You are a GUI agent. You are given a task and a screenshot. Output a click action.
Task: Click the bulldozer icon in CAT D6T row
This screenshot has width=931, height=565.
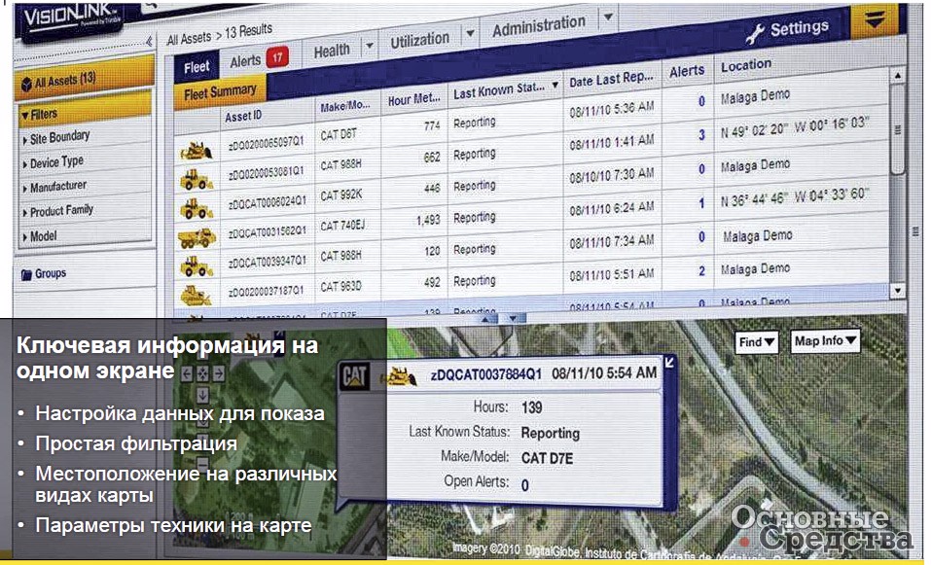[x=197, y=152]
